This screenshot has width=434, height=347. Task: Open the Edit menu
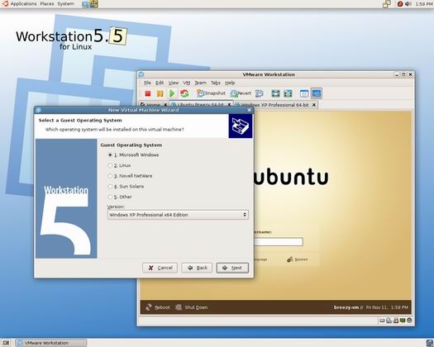160,83
